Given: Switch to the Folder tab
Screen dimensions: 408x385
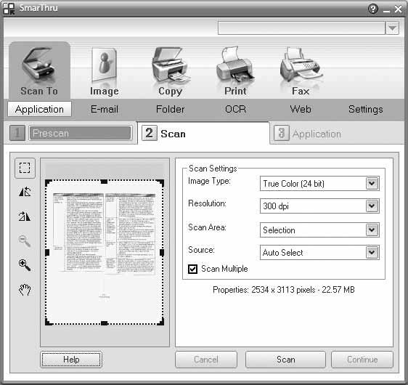Looking at the screenshot, I should [170, 109].
